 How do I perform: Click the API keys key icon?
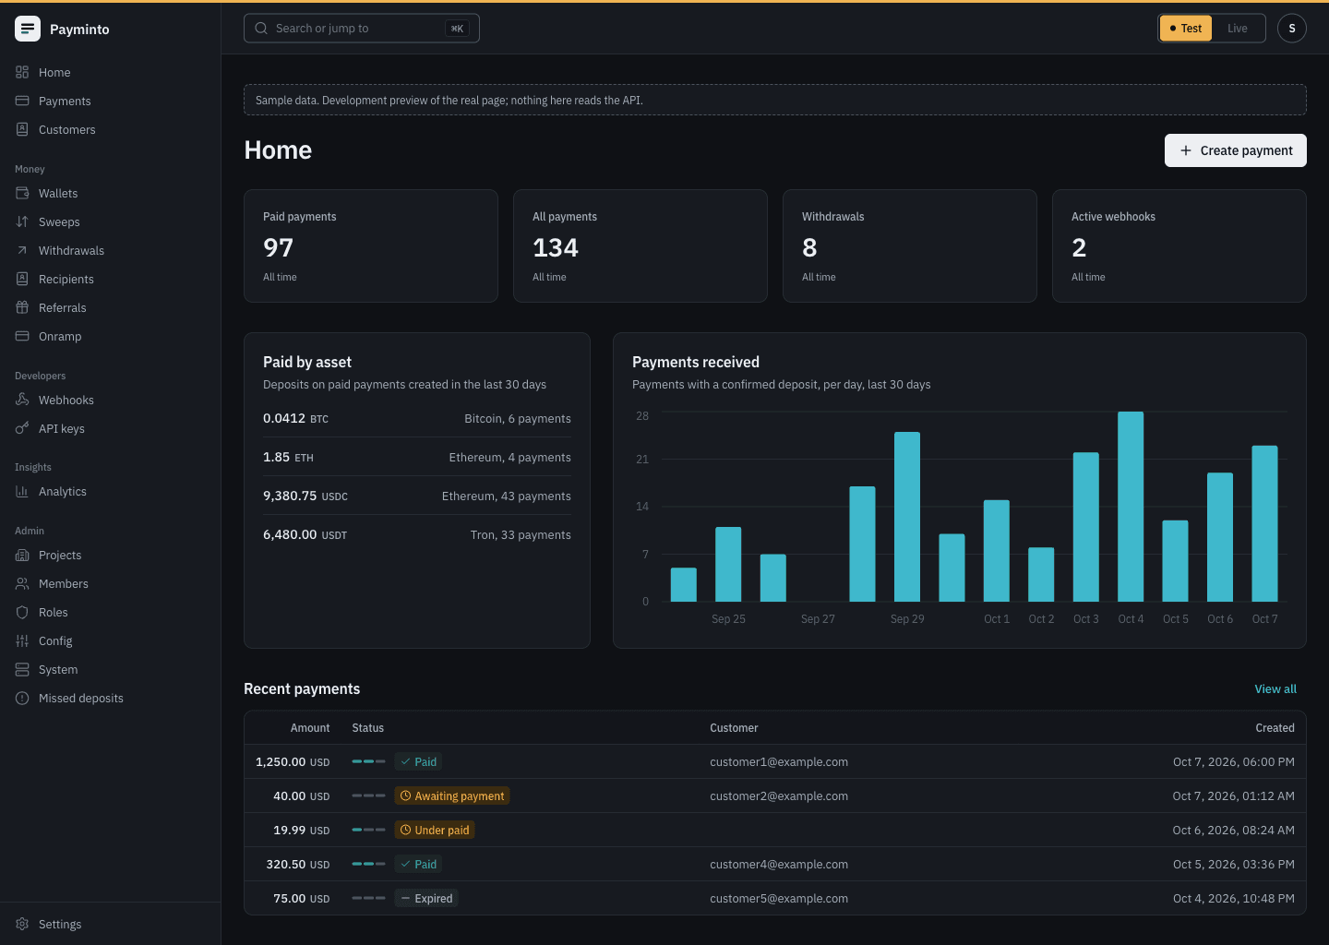22,428
